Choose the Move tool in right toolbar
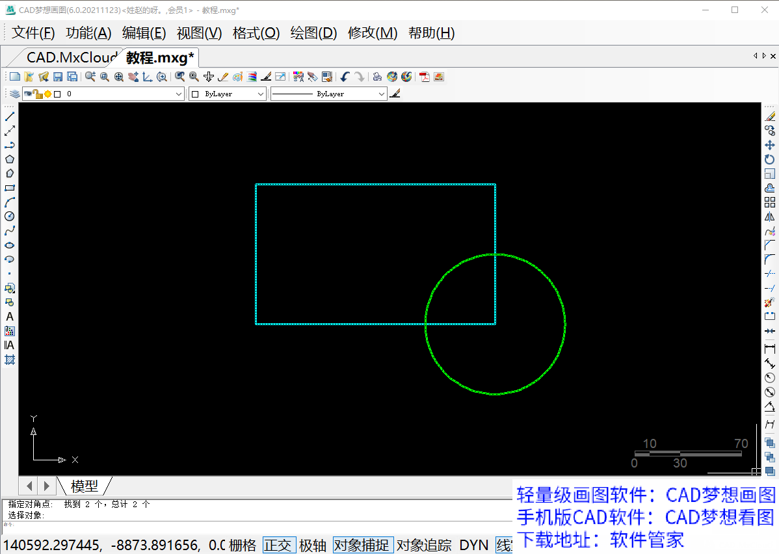 tap(769, 145)
